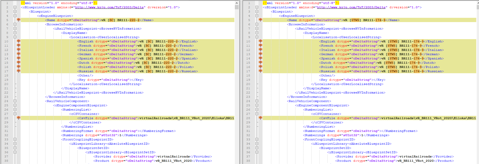Click the change marker on line 13, left pane
The height and width of the screenshot is (164, 479).
(19, 54)
